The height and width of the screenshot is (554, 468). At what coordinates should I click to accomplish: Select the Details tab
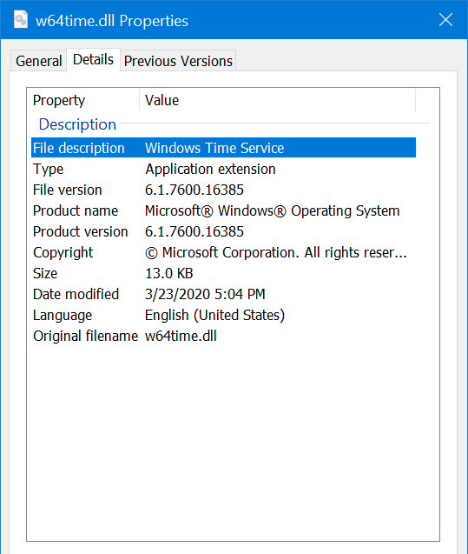pyautogui.click(x=93, y=59)
